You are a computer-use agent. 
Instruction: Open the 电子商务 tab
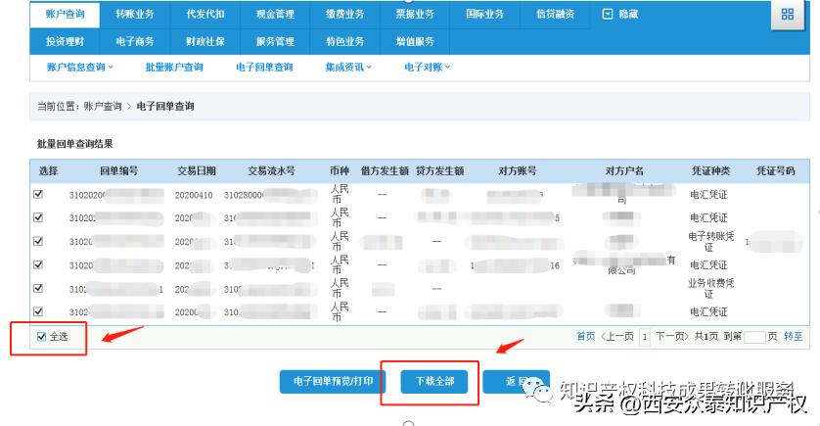point(135,41)
